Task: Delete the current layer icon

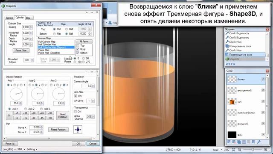Action: click(234, 142)
